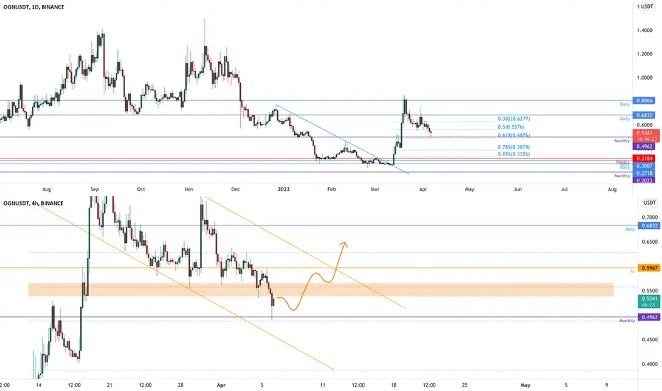Click Jun on the 1D time axis
This screenshot has width=662, height=391.
[x=518, y=189]
